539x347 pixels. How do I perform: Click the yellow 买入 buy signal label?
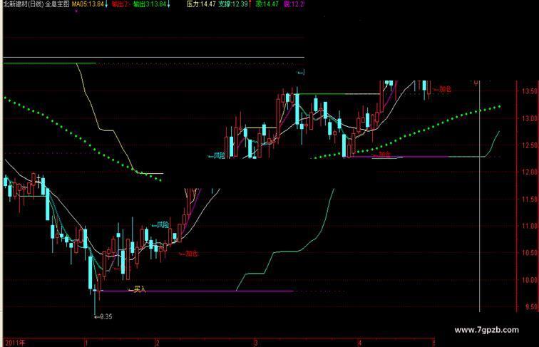[137, 289]
